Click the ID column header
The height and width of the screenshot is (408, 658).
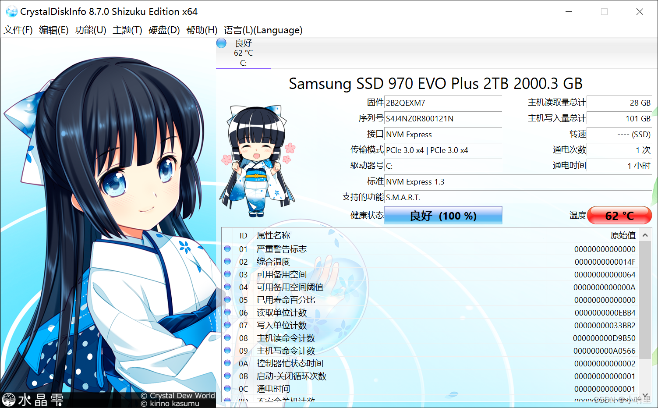tap(244, 236)
